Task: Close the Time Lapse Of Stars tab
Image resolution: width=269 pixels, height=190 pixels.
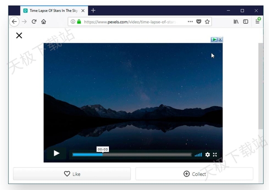Action: tap(83, 11)
